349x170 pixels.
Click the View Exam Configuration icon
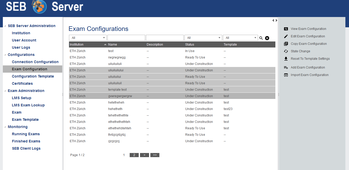(x=286, y=29)
